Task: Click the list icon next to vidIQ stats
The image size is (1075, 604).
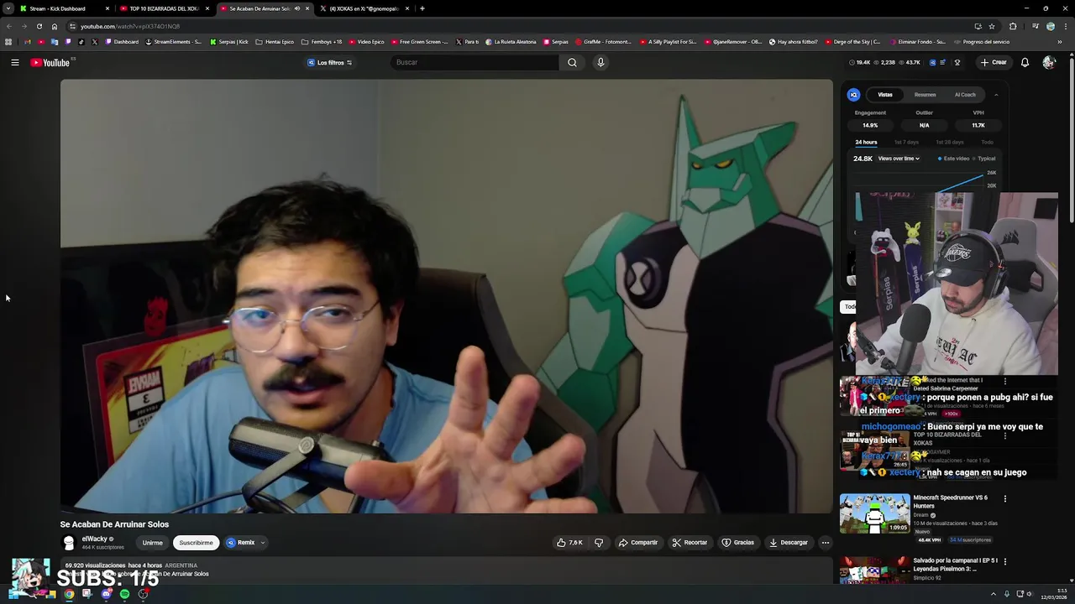Action: coord(942,62)
